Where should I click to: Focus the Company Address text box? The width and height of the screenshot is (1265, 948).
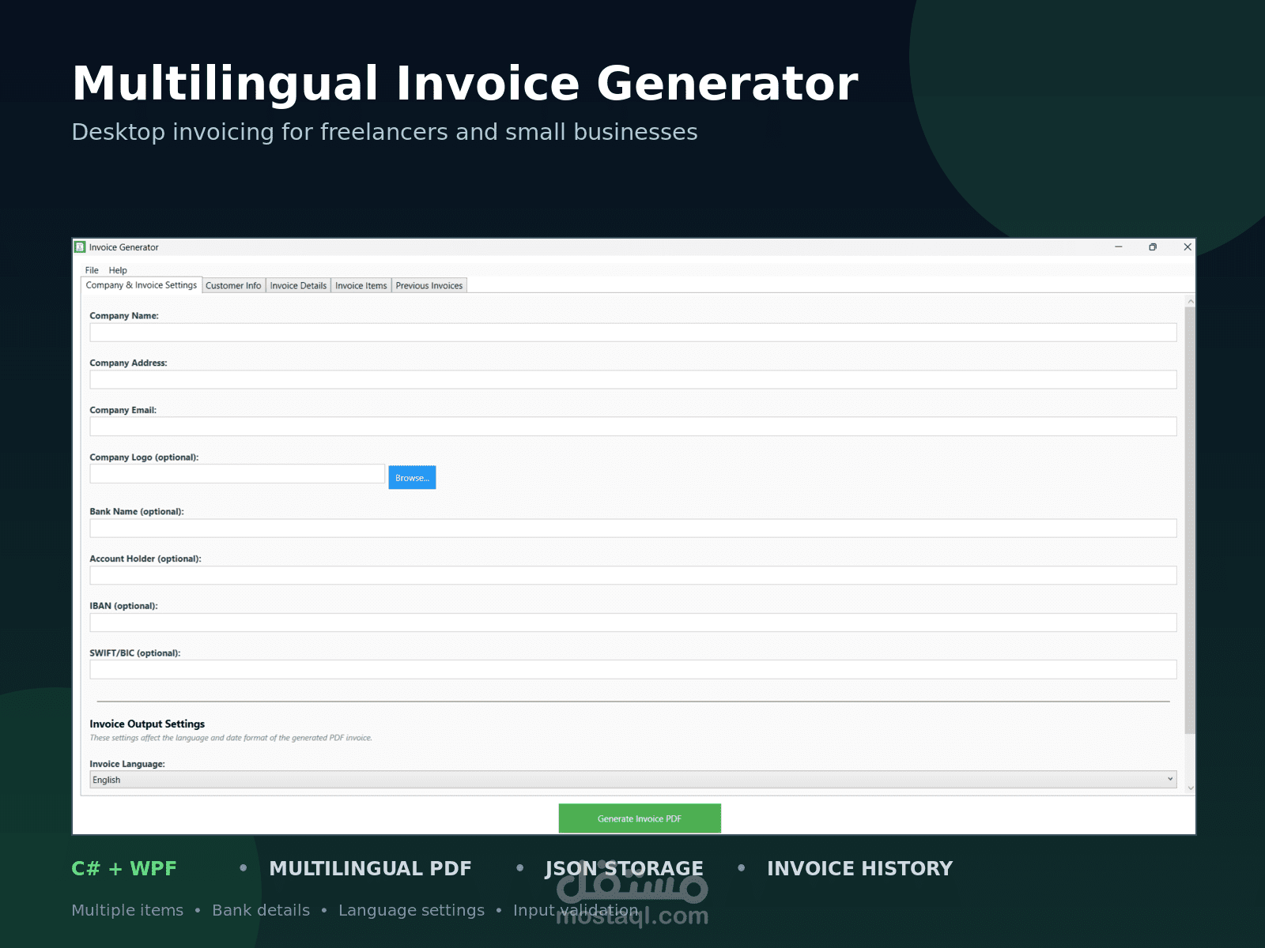click(633, 380)
